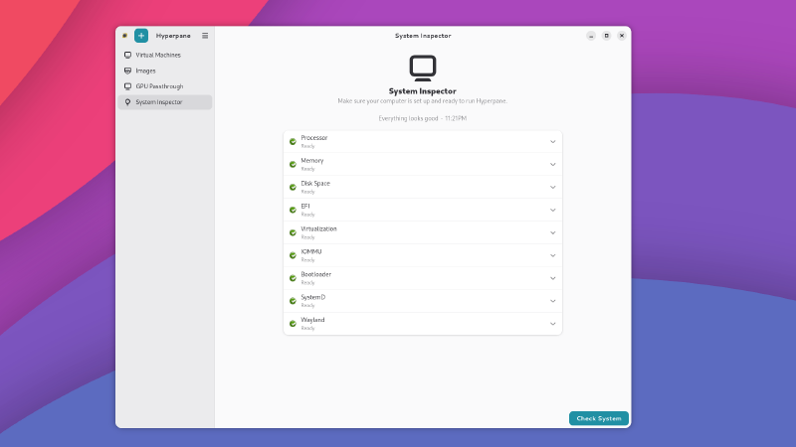Click the green check icon beside Processor
The width and height of the screenshot is (796, 447).
(293, 141)
